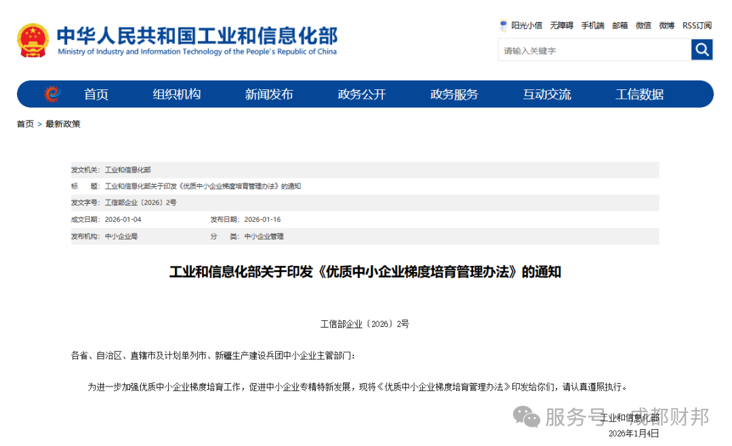Subscribe using the RSS订阅 link
732x446 pixels.
pyautogui.click(x=697, y=25)
